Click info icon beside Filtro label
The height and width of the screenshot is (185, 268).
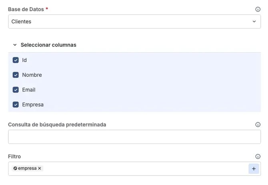pyautogui.click(x=258, y=157)
